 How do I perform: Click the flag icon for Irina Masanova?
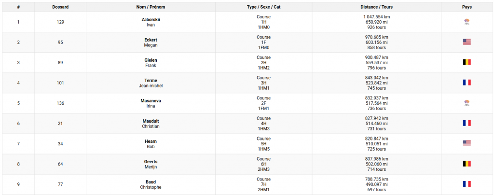pos(467,103)
